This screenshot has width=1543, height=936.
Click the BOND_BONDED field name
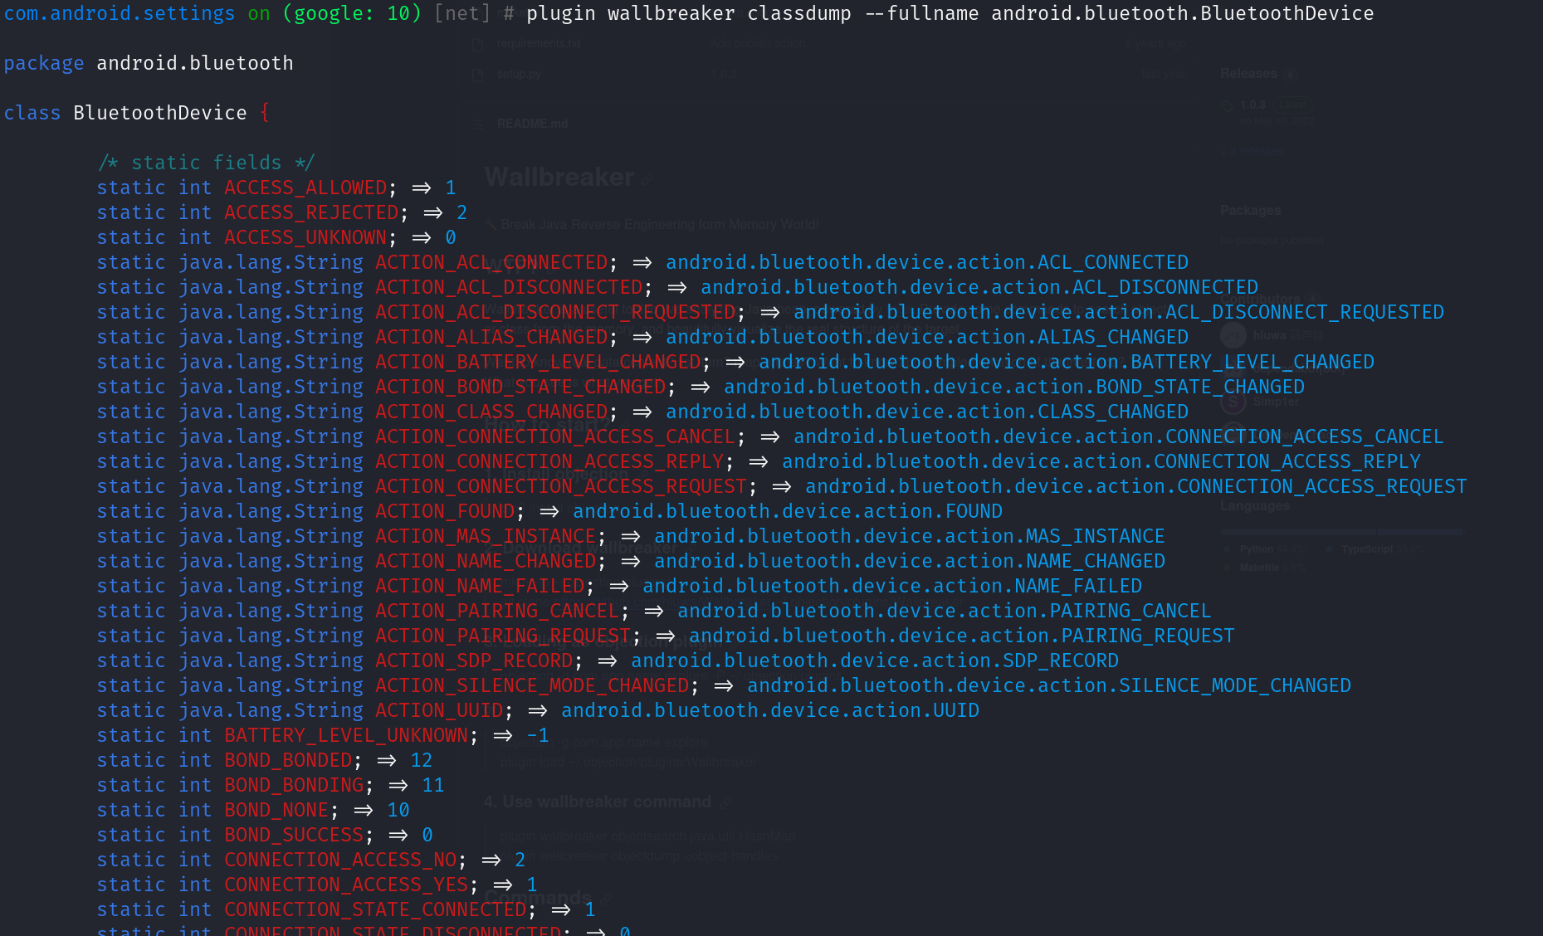pos(288,760)
